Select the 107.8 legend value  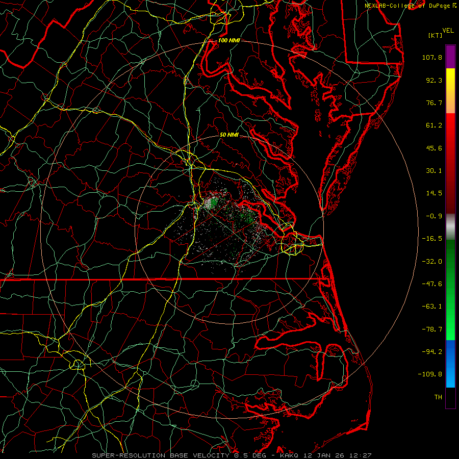(432, 57)
